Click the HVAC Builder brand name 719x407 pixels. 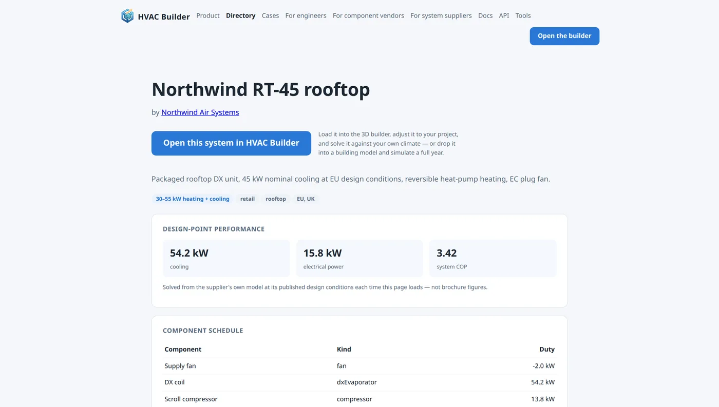click(164, 16)
